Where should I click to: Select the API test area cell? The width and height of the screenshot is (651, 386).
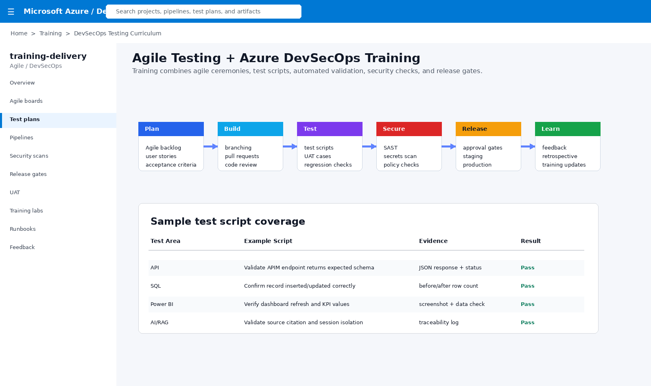click(155, 268)
